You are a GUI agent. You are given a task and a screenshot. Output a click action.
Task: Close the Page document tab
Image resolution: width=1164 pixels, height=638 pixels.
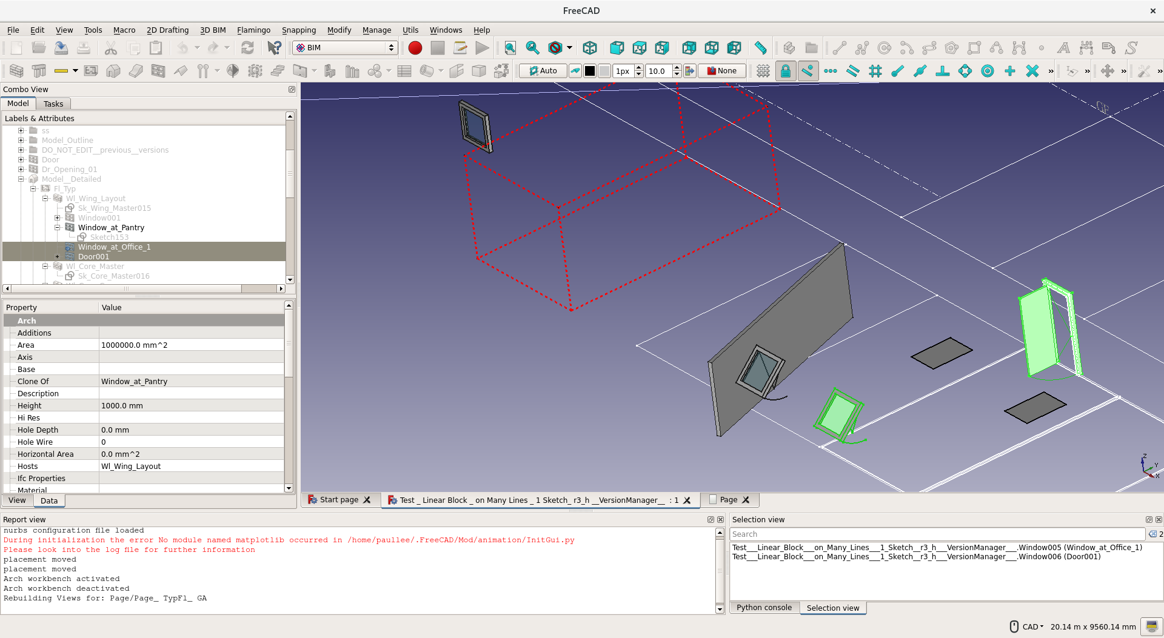pos(746,500)
